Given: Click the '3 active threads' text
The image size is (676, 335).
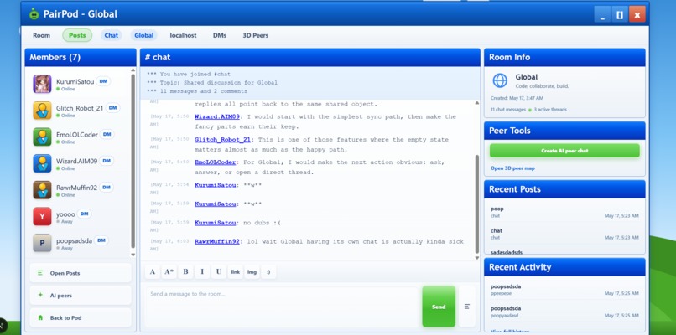Looking at the screenshot, I should pos(550,110).
